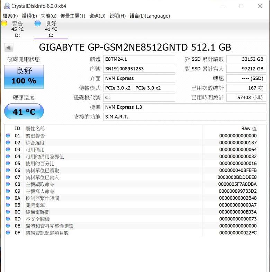Click status dot for attribute 0B
Image resolution: width=270 pixels, height=272 pixels.
coord(8,205)
